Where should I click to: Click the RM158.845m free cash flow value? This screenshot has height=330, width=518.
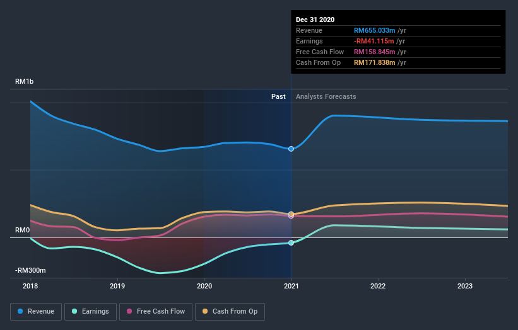coord(374,52)
